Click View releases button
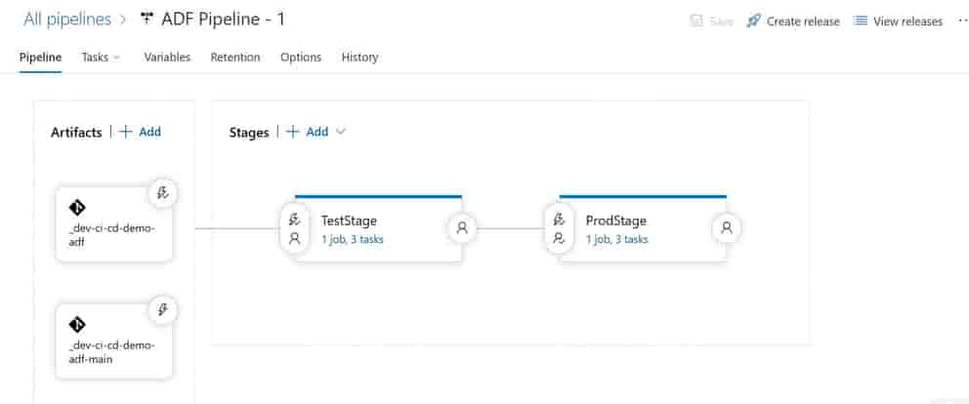969x404 pixels. (x=898, y=20)
